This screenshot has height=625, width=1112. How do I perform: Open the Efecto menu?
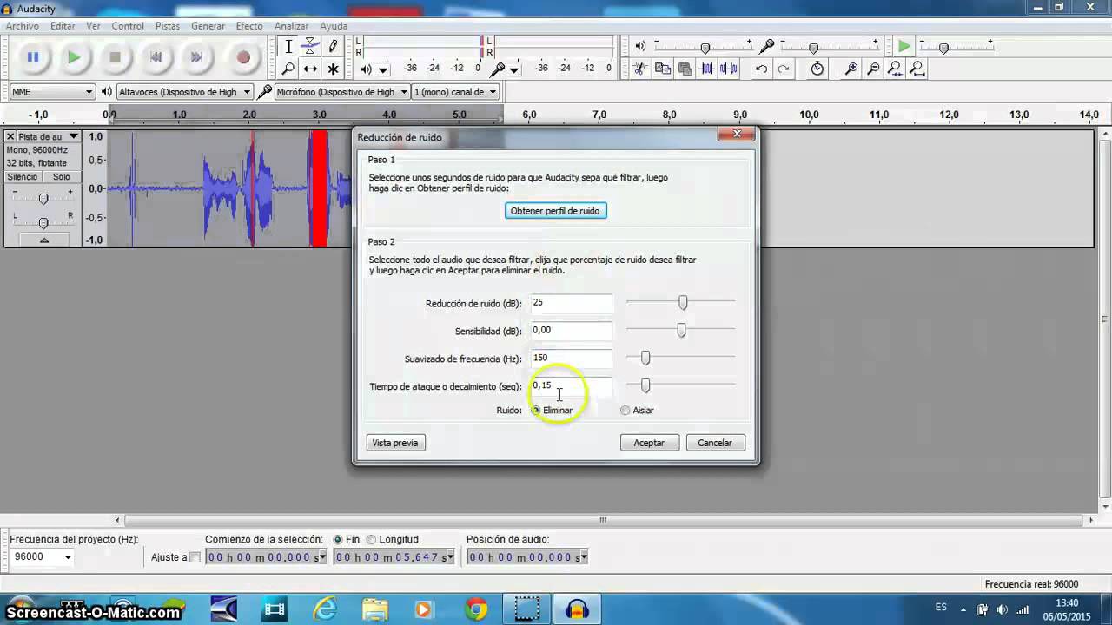249,26
